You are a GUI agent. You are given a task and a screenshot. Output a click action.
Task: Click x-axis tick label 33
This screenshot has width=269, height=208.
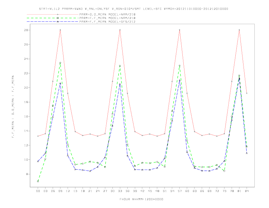[120, 191]
